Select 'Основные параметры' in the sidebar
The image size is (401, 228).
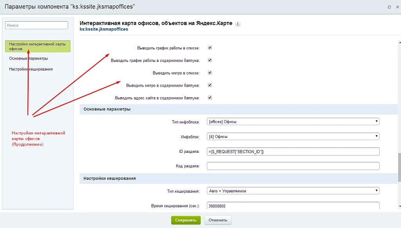pos(28,58)
